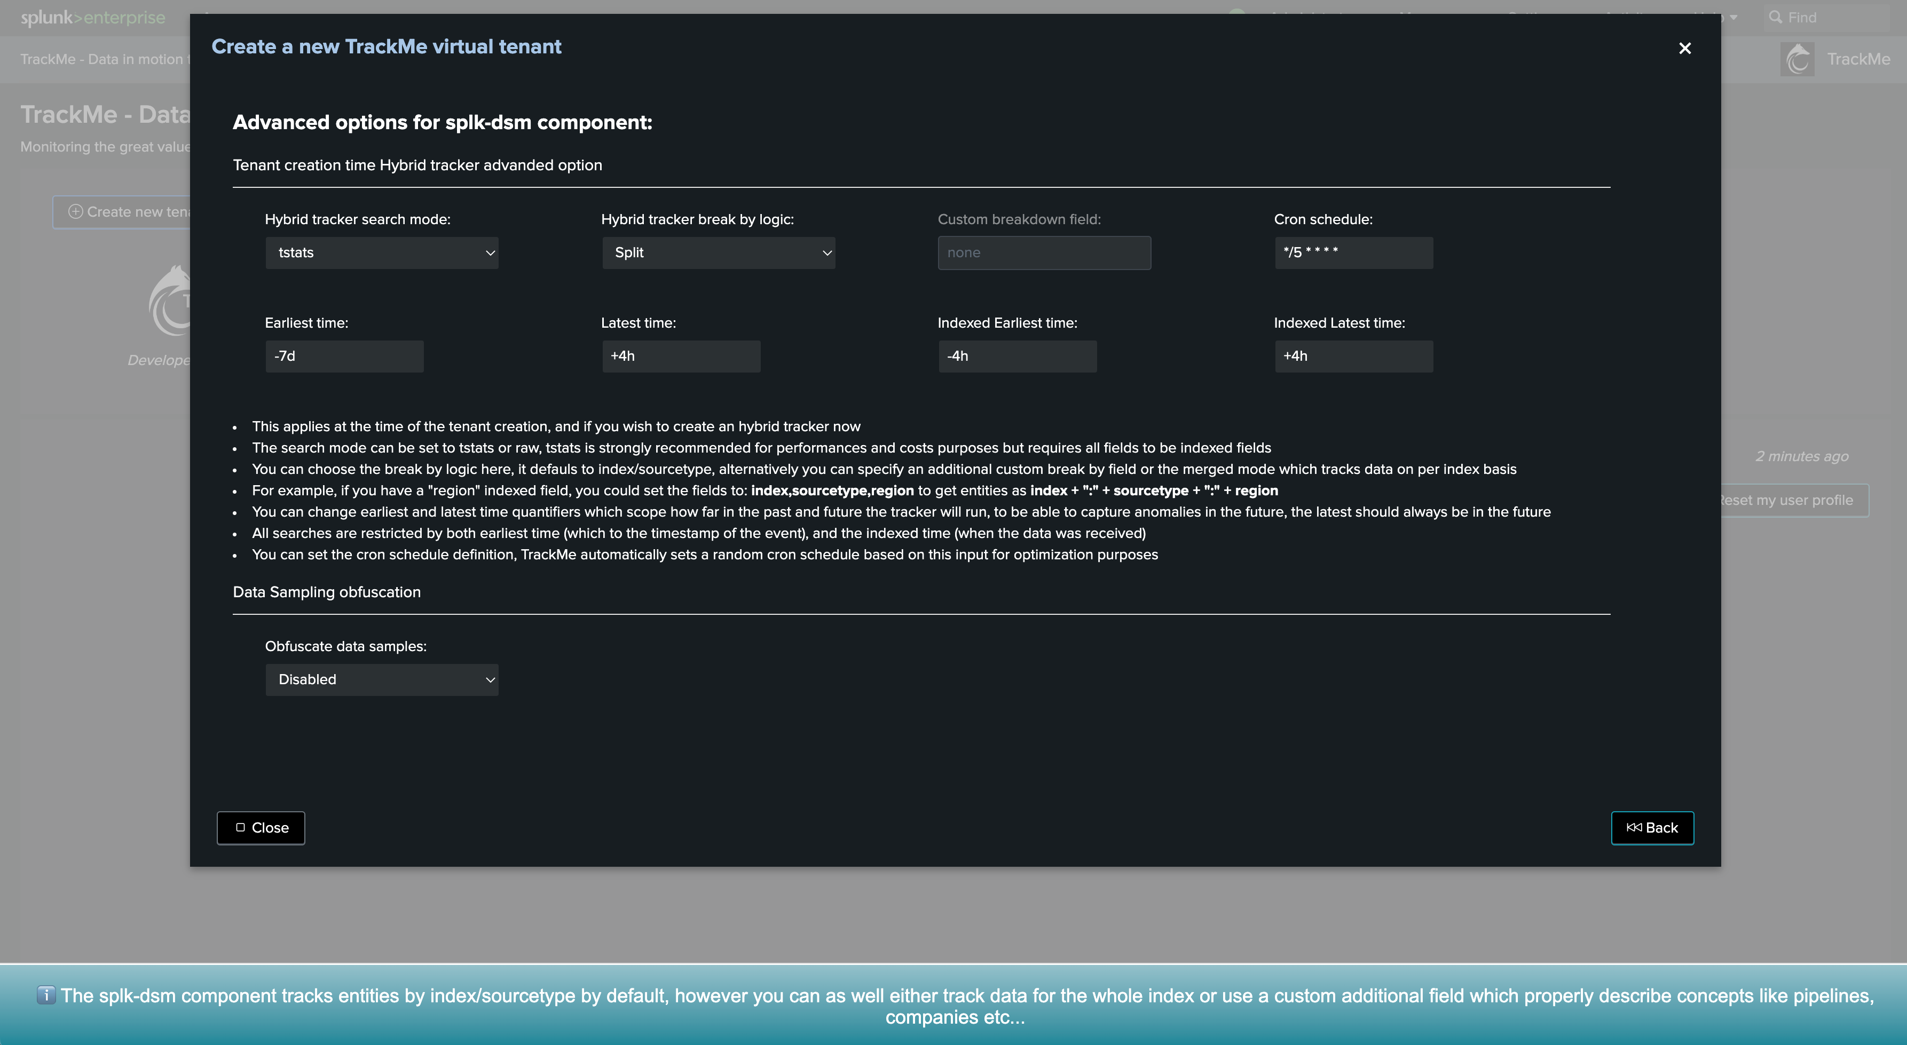Click the bullet about cron schedule definition
Viewport: 1907px width, 1045px height.
(705, 555)
